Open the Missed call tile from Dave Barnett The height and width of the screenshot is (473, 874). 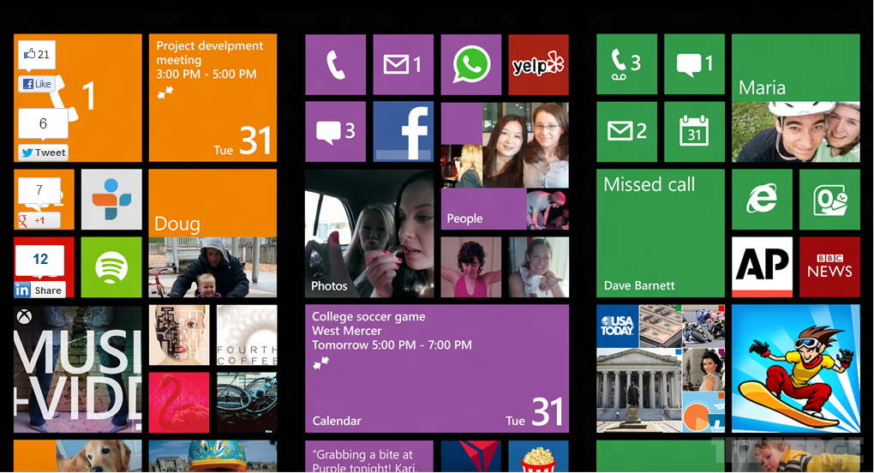[x=660, y=232]
